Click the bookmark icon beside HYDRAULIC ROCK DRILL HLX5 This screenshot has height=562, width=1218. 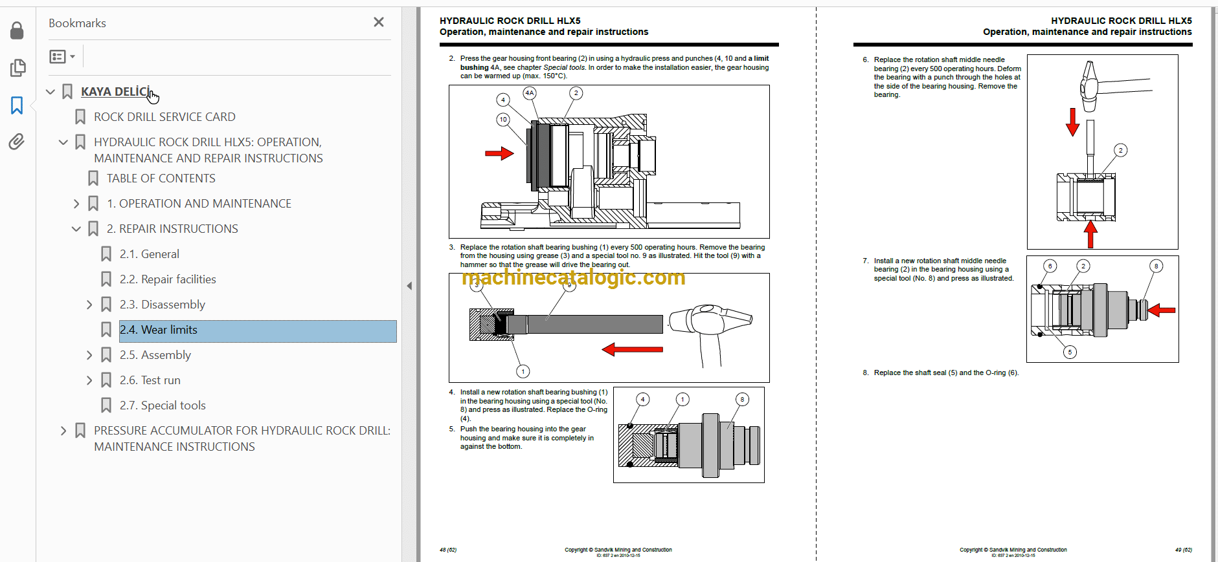80,142
